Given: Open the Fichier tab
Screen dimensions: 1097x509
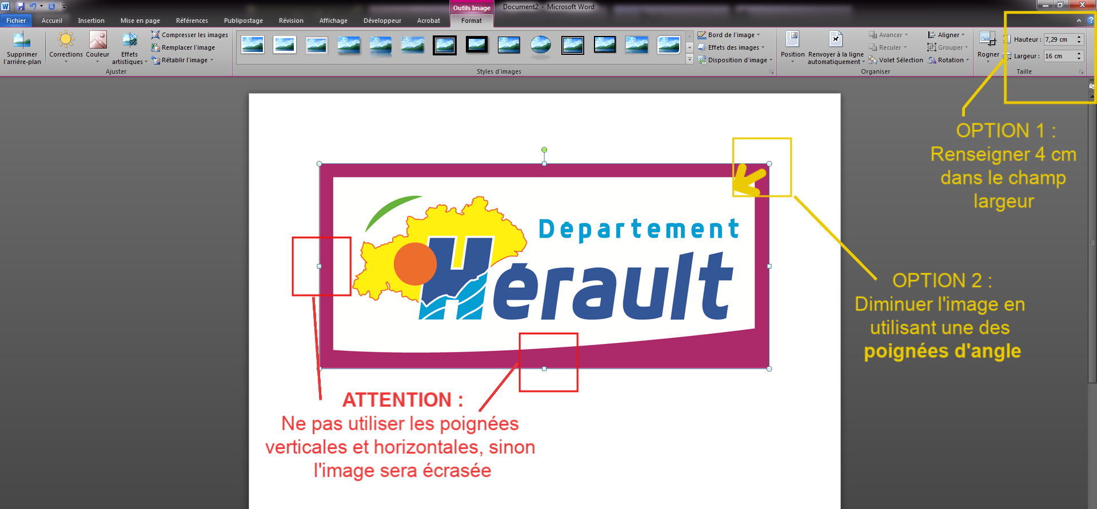Looking at the screenshot, I should pyautogui.click(x=16, y=21).
